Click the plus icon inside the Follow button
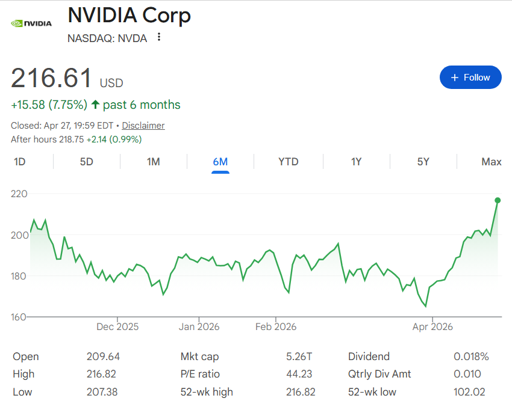Image resolution: width=512 pixels, height=413 pixels. [x=454, y=77]
